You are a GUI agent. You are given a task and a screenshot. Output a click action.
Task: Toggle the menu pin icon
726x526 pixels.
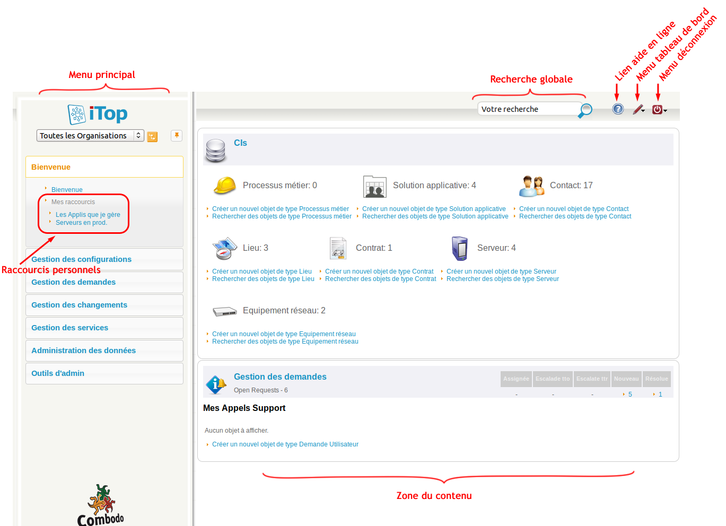pos(177,136)
